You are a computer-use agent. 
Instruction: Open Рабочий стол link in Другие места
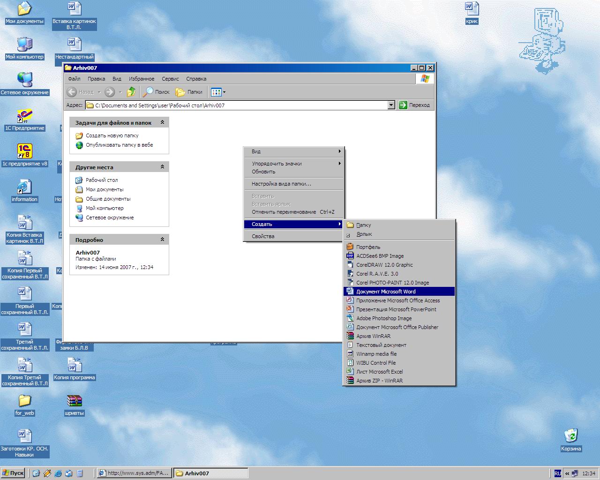coord(102,180)
